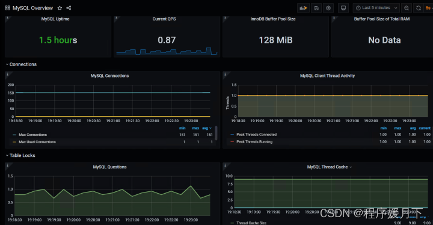Open the MySQL Client Thread Activity title
The height and width of the screenshot is (225, 433).
(x=327, y=76)
